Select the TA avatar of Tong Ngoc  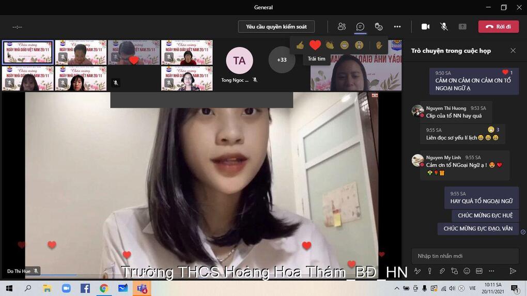[x=239, y=60]
